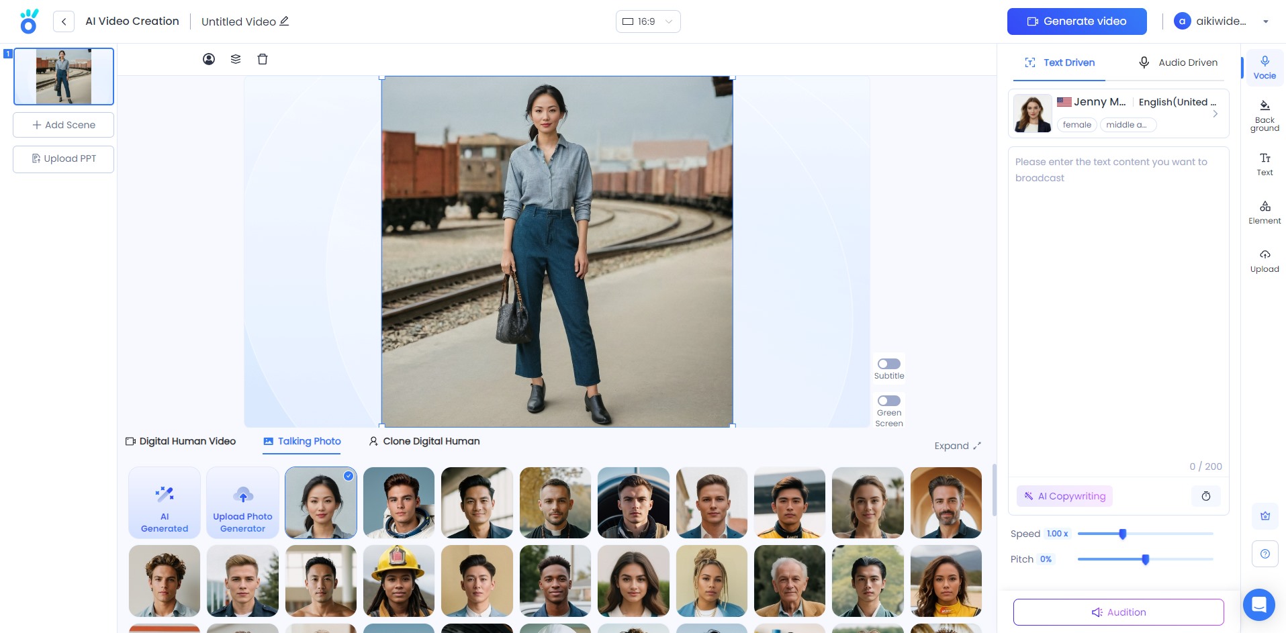
Task: Click the Upload PPT button
Action: (64, 159)
